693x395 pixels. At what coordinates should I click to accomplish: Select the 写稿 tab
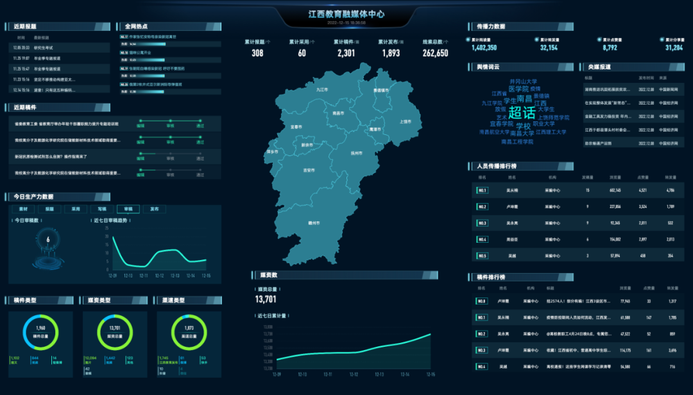click(x=101, y=209)
